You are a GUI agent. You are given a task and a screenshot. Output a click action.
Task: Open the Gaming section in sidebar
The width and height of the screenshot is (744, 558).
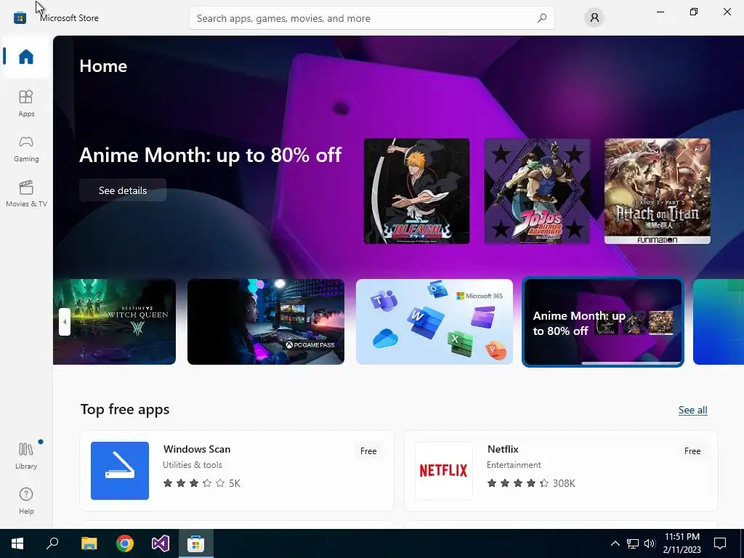click(x=26, y=148)
